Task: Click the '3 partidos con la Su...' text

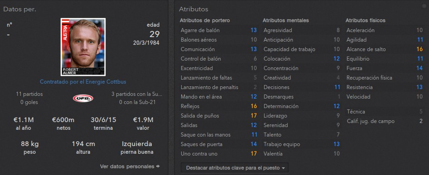Action: tap(137, 94)
